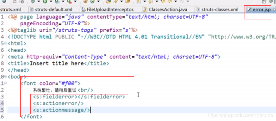Click the </font> closing tag
The image size is (276, 121).
coord(31,117)
